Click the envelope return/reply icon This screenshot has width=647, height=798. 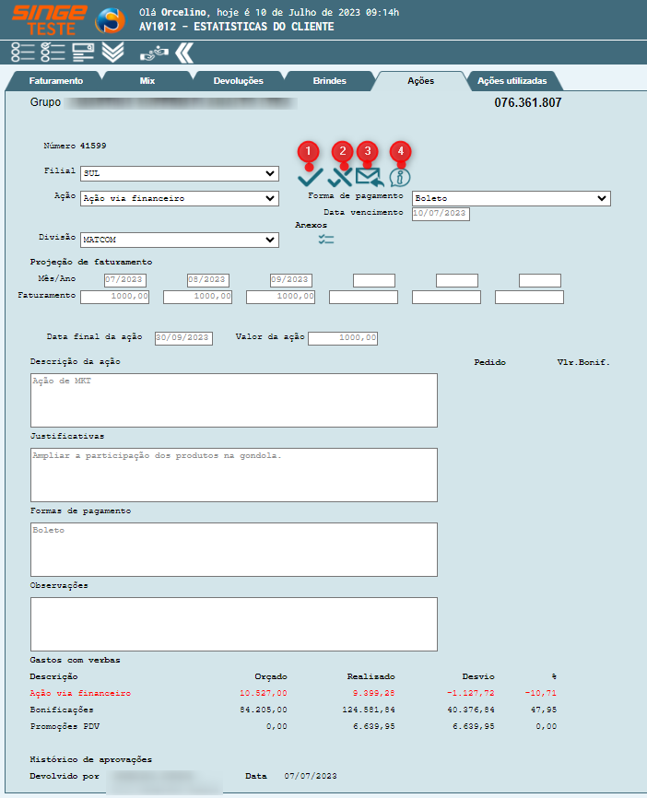369,177
